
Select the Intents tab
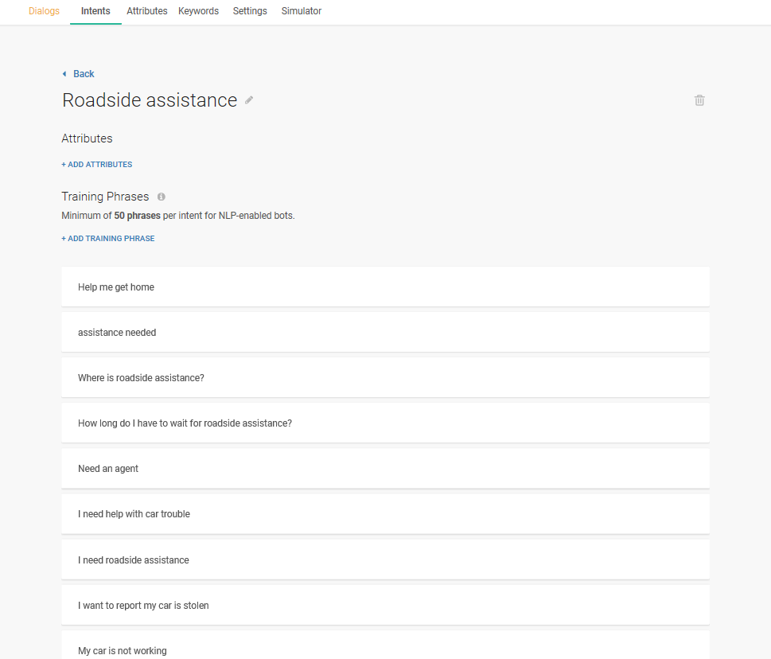(95, 11)
